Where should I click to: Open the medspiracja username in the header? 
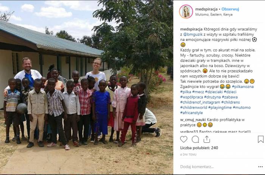(x=206, y=9)
